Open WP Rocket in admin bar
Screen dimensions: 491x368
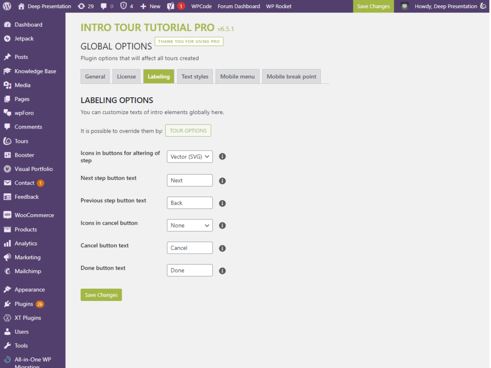pyautogui.click(x=279, y=6)
